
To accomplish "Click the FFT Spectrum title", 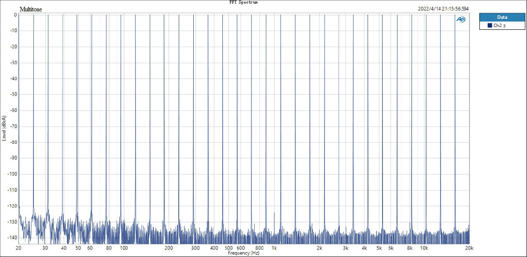I will coord(243,2).
